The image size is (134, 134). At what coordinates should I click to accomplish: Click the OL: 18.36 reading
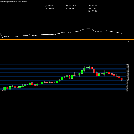(x=92, y=11)
